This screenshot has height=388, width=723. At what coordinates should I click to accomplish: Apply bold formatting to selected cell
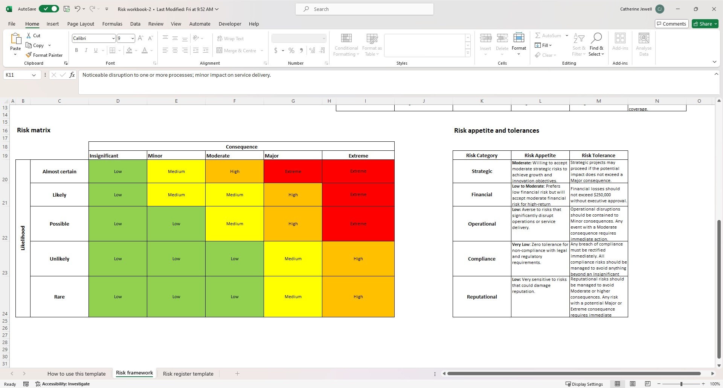[76, 50]
